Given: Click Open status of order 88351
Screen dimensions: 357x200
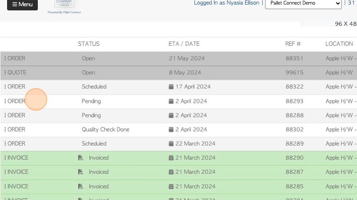Looking at the screenshot, I should pyautogui.click(x=88, y=58).
